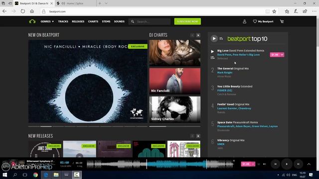Open the GENRES dropdown menu
This screenshot has height=179, width=319.
(47, 21)
